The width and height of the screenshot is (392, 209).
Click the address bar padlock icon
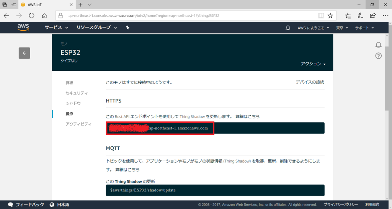tap(60, 15)
